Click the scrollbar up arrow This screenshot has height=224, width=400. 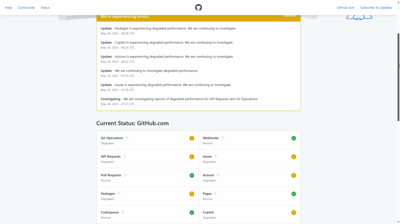398,2
